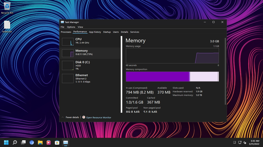This screenshot has height=147, width=263.
Task: Click the Slots used N/A value
Action: [198, 88]
